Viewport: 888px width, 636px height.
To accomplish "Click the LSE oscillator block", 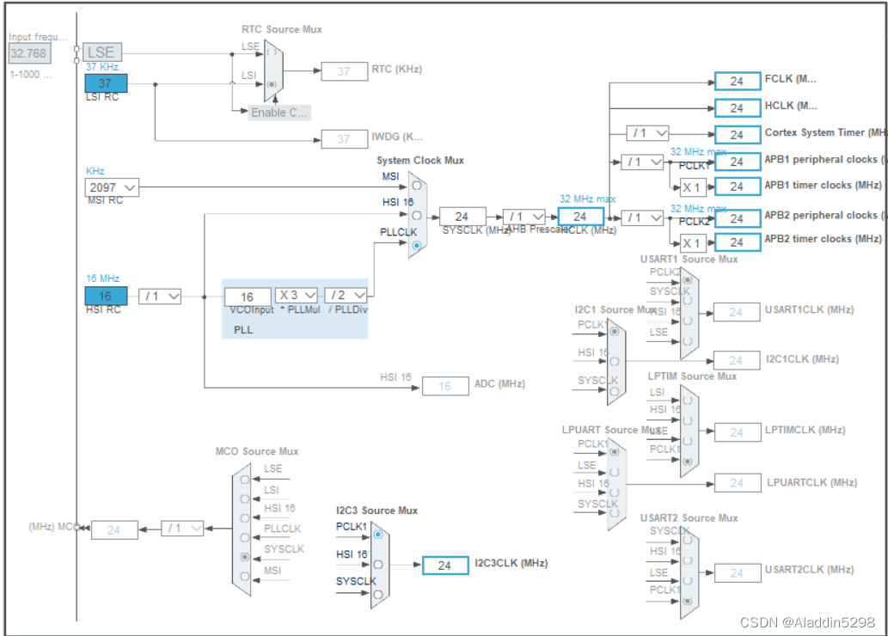I will [102, 52].
